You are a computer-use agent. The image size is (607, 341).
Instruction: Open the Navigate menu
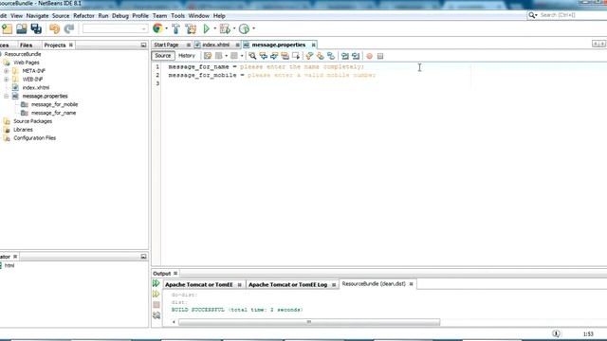pyautogui.click(x=37, y=16)
